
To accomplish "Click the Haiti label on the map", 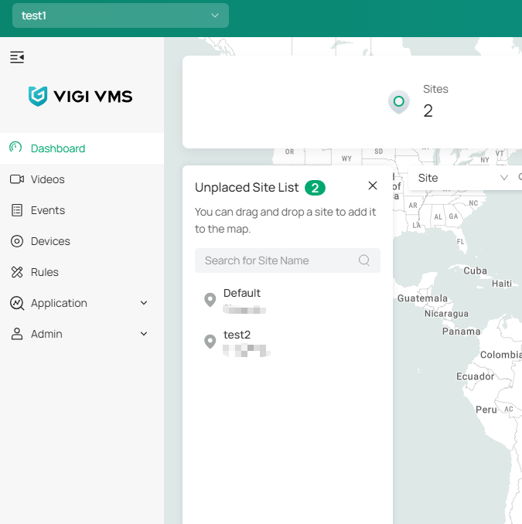I will point(502,284).
